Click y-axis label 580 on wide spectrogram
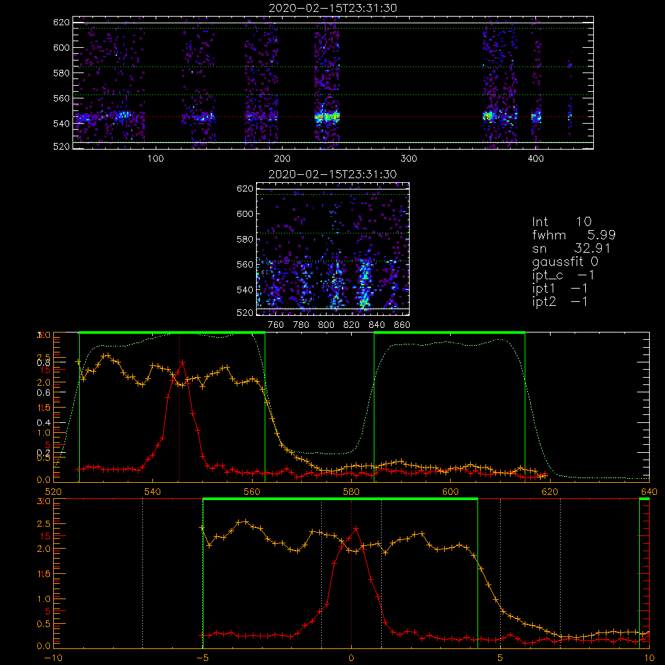The width and height of the screenshot is (665, 665). pos(61,73)
